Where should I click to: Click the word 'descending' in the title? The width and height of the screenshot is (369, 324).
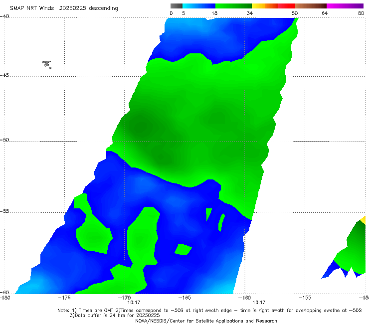click(x=104, y=8)
